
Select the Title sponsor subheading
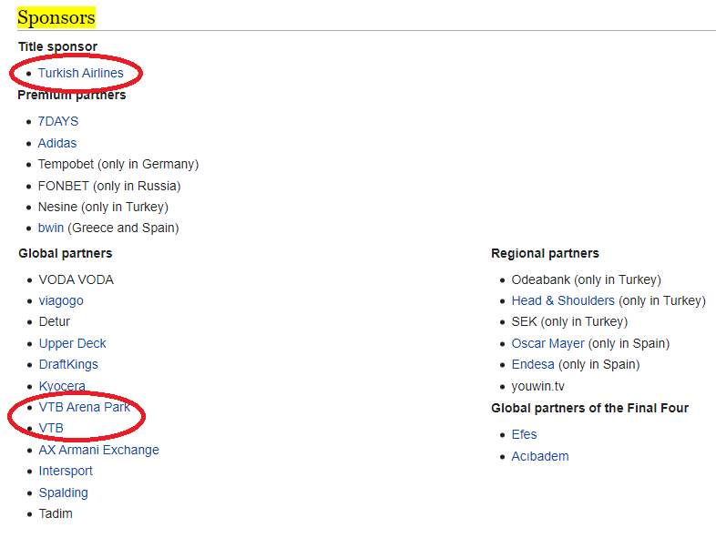57,46
